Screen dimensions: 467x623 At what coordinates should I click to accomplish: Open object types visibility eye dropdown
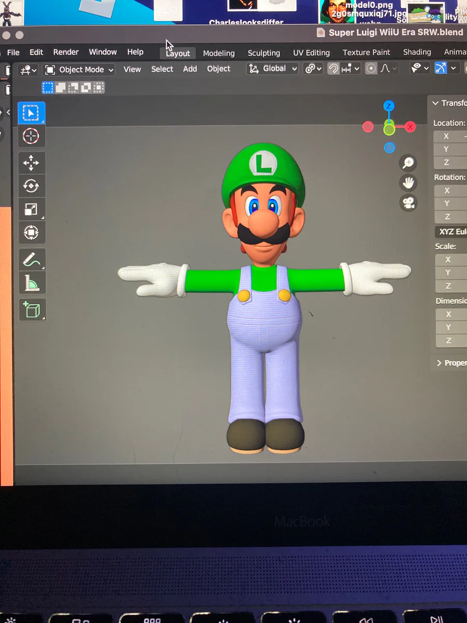420,68
